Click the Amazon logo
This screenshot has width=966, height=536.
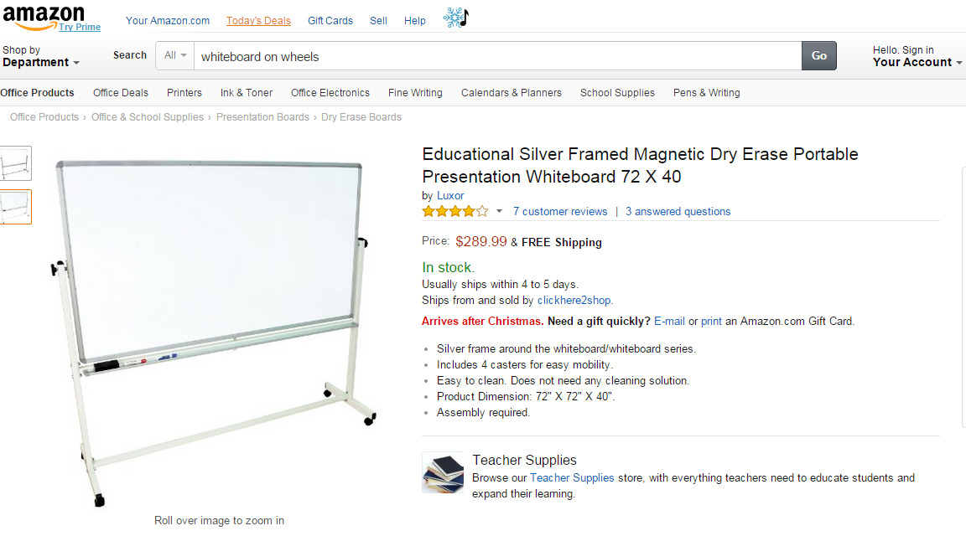click(44, 15)
